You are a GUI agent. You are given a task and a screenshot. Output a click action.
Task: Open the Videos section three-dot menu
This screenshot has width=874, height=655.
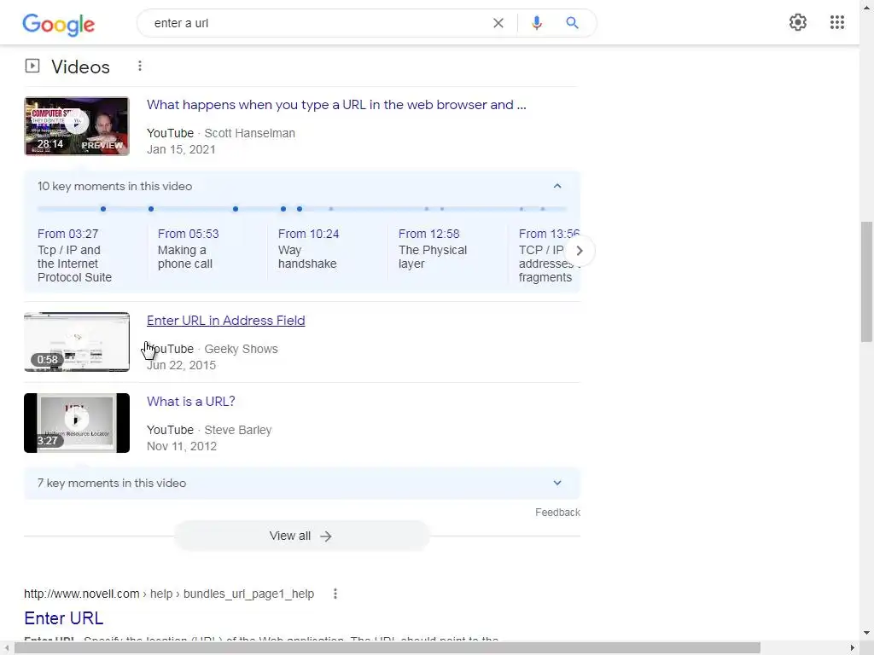[x=140, y=67]
